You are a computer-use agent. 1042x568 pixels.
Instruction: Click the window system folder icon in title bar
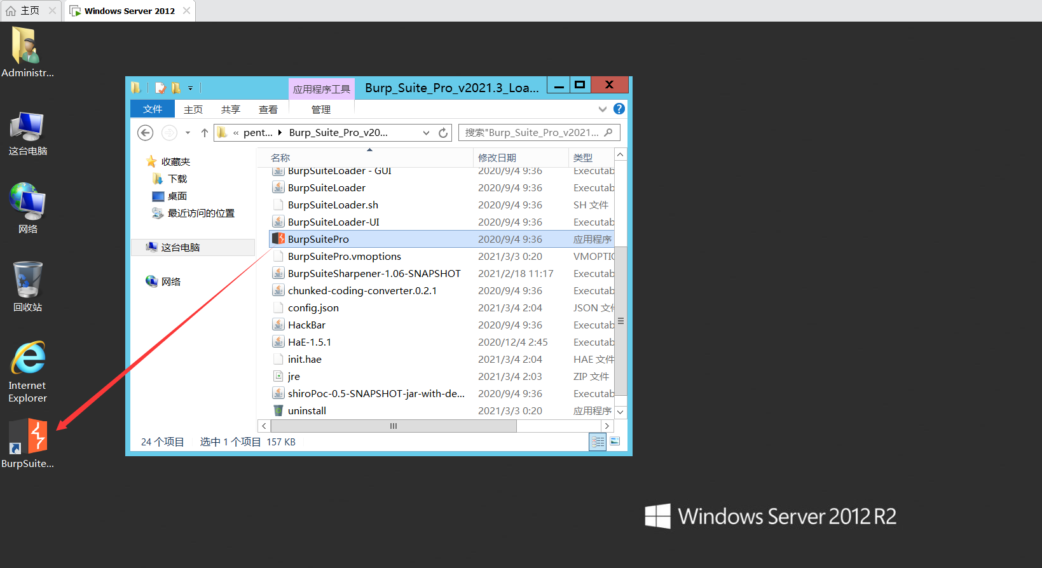coord(136,88)
